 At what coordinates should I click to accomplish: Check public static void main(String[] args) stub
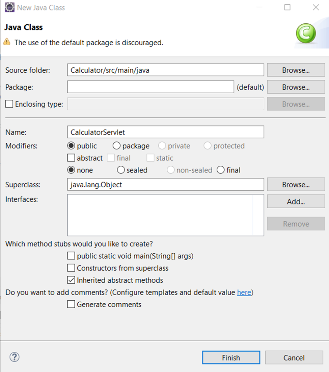click(x=71, y=256)
